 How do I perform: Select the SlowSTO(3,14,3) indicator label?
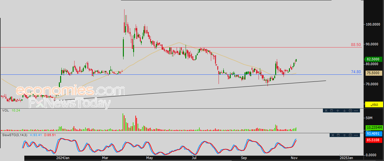pos(15,135)
